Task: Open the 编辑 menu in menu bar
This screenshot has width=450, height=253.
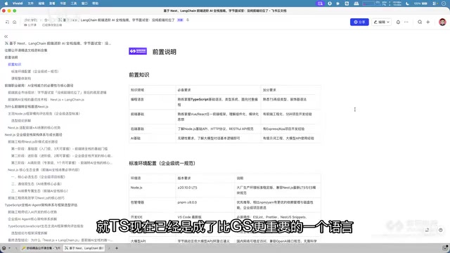Action: tap(41, 4)
